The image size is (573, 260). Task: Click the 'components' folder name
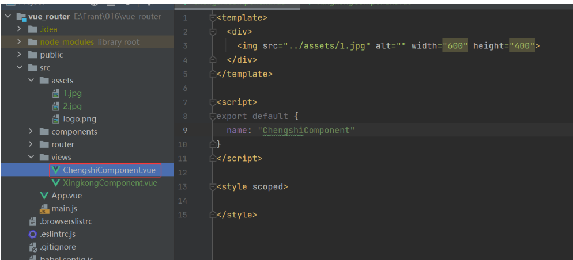point(74,132)
